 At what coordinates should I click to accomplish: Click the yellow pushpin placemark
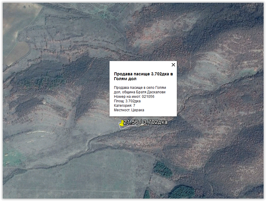point(122,123)
